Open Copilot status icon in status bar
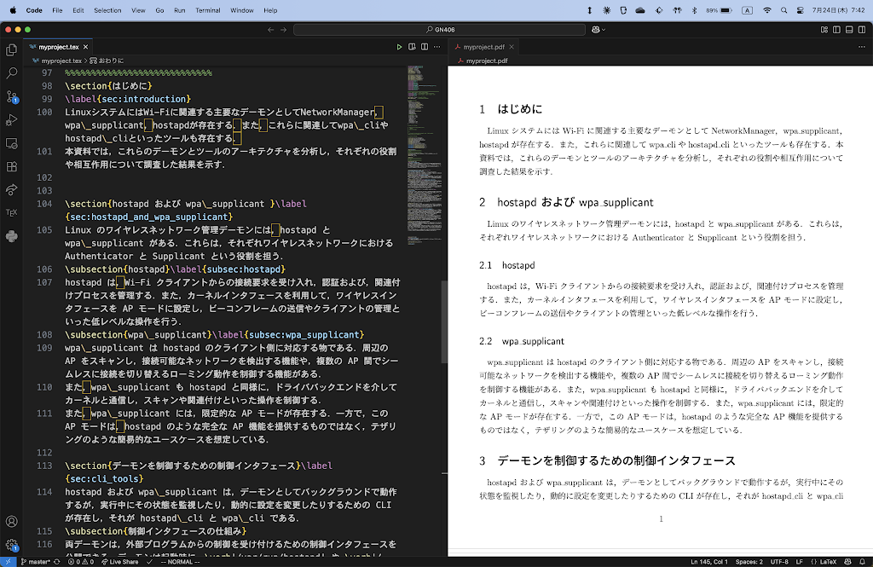The width and height of the screenshot is (873, 567). point(848,561)
